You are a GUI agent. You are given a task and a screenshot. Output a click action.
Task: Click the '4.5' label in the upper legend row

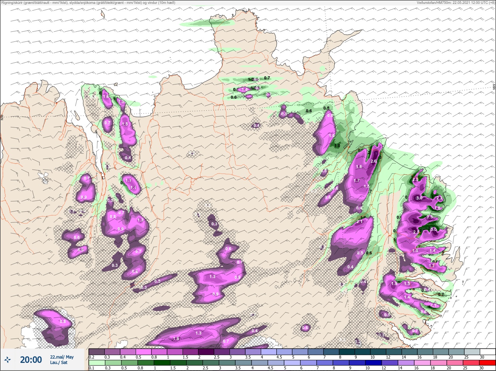click(x=279, y=357)
